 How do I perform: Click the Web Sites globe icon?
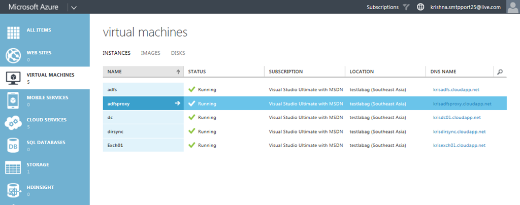click(13, 56)
